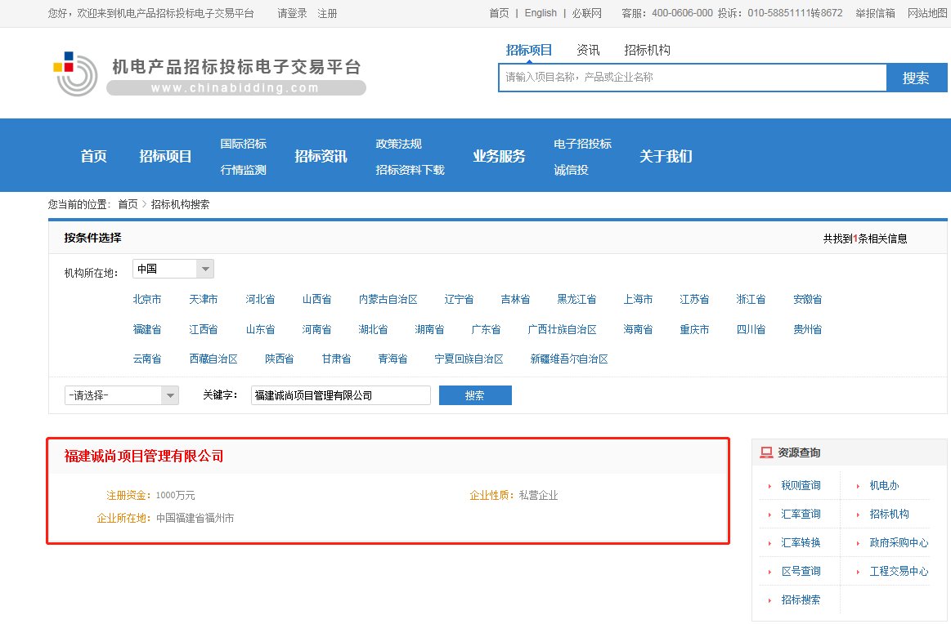
Task: Filter by 新疆维吾尔自治区
Action: tap(569, 359)
